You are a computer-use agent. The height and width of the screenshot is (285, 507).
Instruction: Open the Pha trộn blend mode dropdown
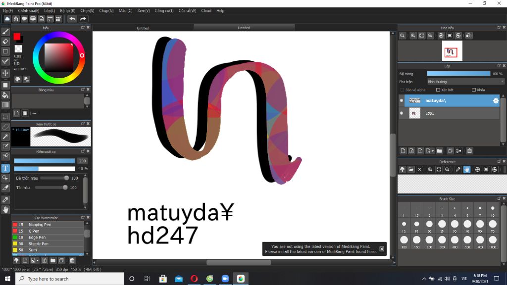click(465, 82)
